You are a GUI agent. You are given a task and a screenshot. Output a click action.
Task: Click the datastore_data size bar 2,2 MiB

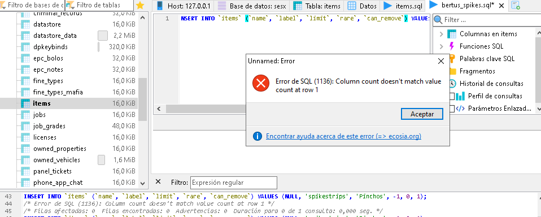(103, 36)
